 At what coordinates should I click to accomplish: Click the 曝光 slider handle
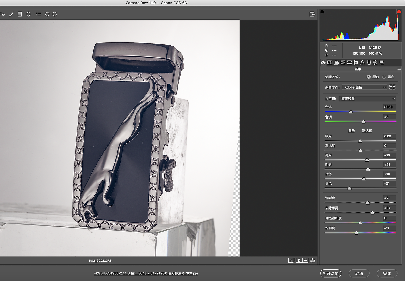click(360, 141)
